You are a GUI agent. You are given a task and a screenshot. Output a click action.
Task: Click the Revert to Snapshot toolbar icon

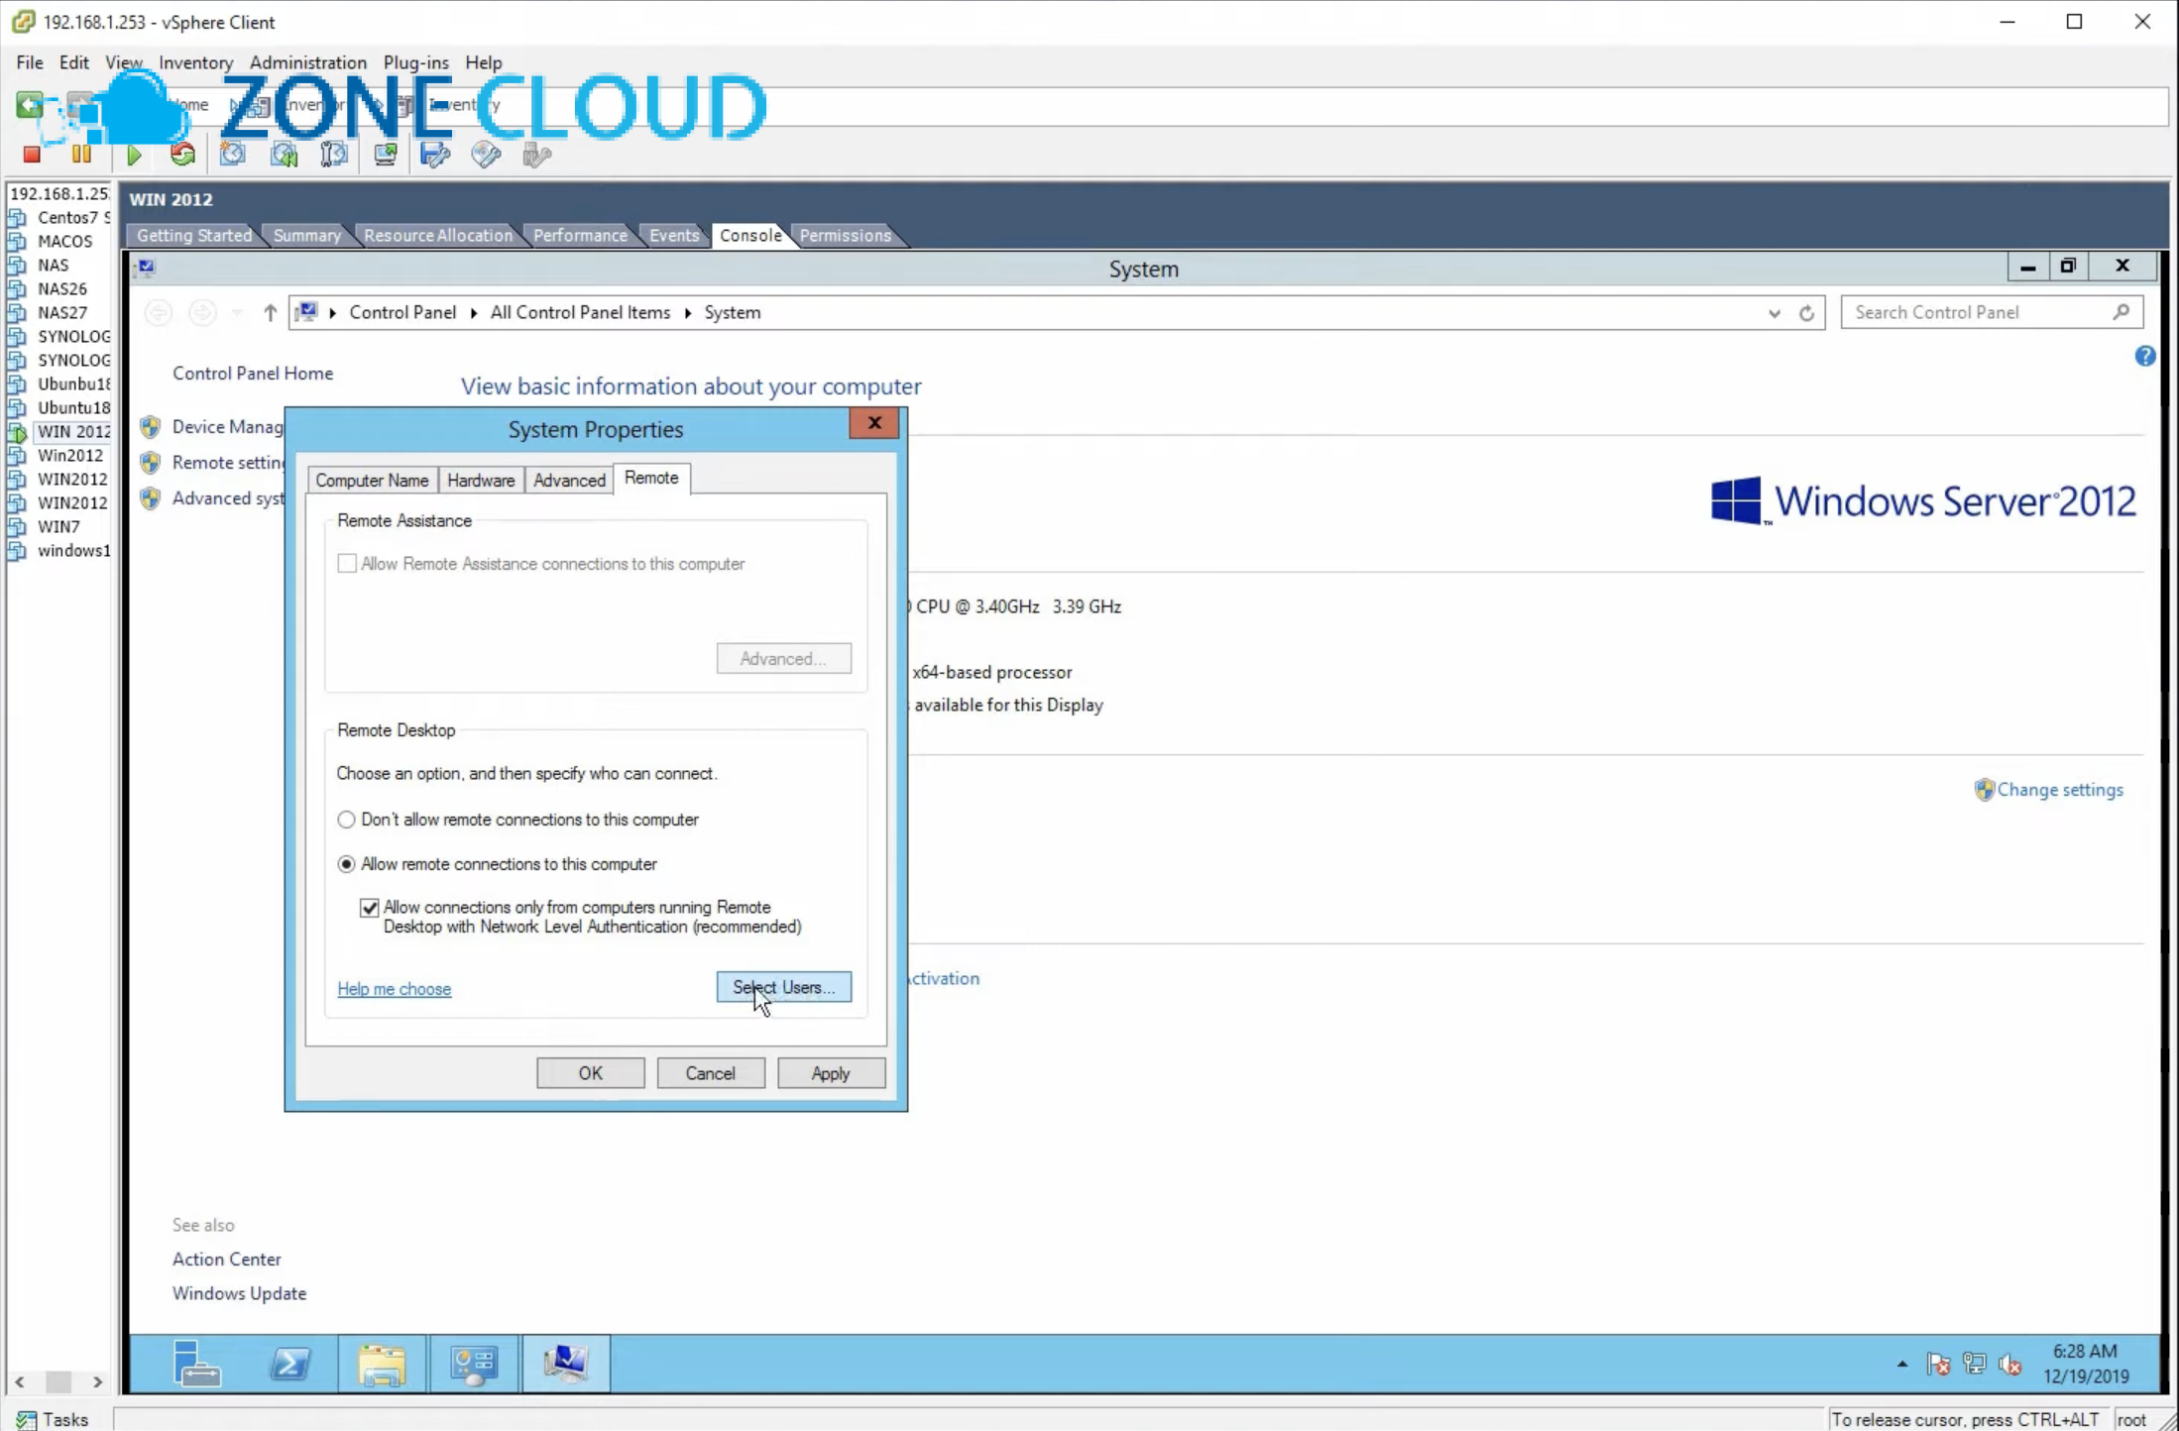285,155
